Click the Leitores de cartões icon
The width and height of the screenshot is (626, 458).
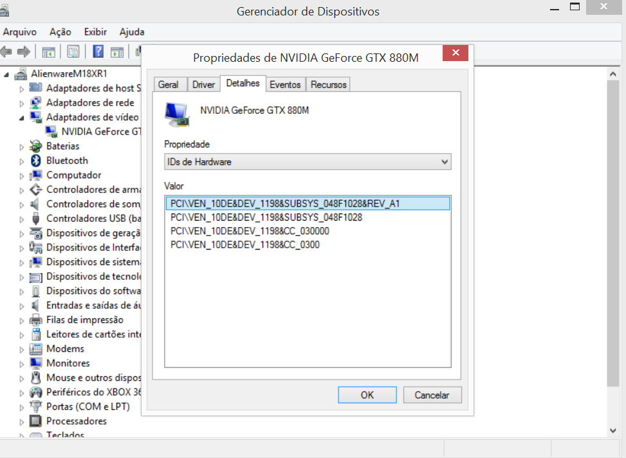(x=36, y=334)
